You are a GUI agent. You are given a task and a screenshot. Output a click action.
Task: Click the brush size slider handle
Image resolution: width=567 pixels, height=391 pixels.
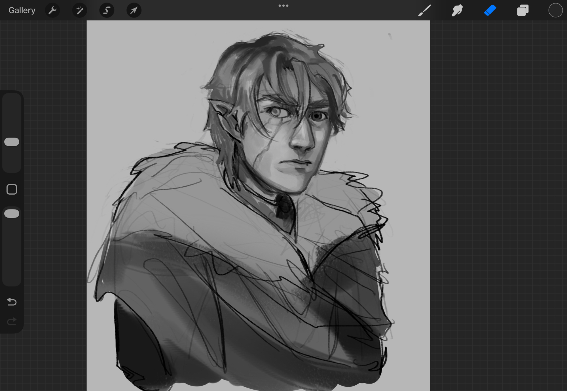[x=12, y=142]
